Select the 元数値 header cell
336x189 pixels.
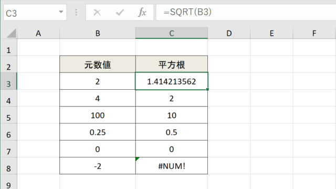coord(98,64)
